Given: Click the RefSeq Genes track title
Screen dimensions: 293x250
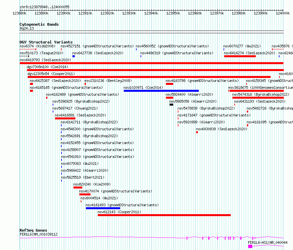Looking at the screenshot, I should [x=33, y=230].
